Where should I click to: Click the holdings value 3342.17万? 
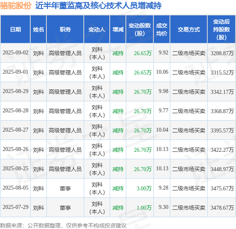pyautogui.click(x=222, y=92)
